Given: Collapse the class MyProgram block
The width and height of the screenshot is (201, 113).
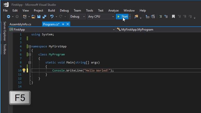Looking at the screenshot, I should 30,54.
